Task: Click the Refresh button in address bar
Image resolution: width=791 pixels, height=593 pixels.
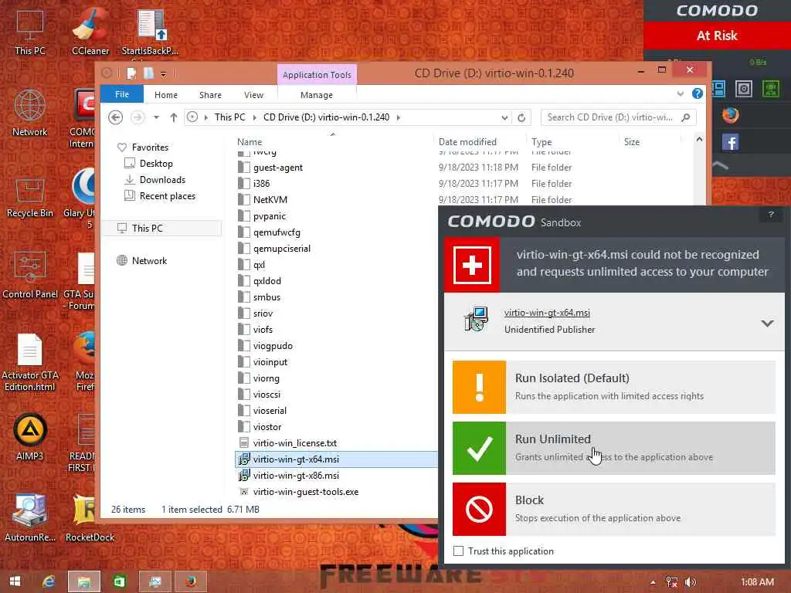Action: pos(521,117)
